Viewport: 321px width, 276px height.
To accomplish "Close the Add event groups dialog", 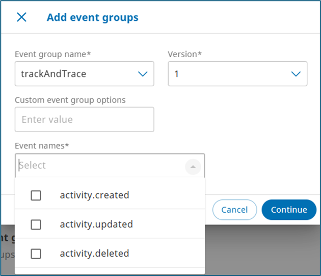I will pyautogui.click(x=21, y=17).
